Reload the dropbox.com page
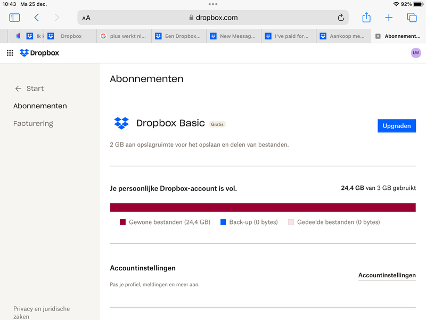Image resolution: width=426 pixels, height=320 pixels. point(341,18)
